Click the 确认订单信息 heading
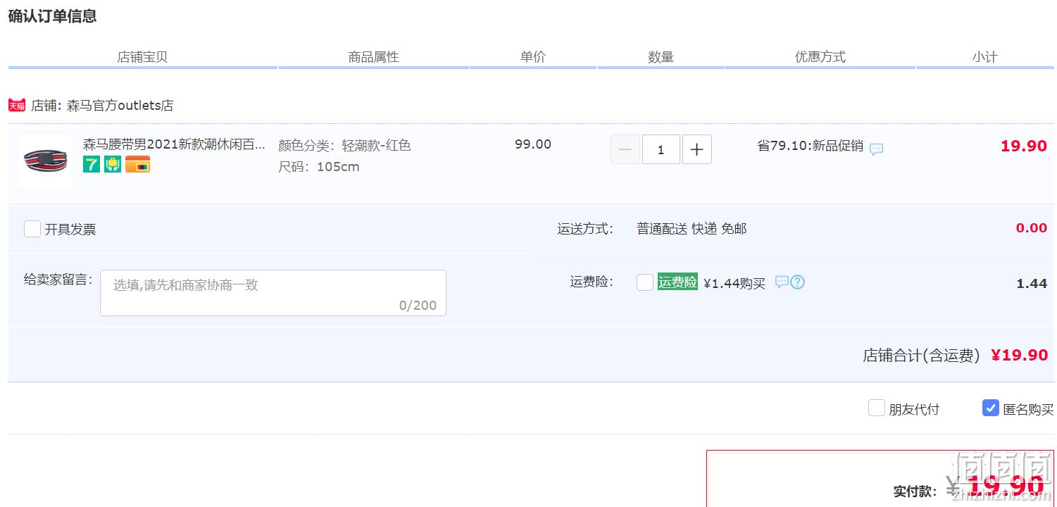Image resolution: width=1057 pixels, height=507 pixels. [53, 16]
